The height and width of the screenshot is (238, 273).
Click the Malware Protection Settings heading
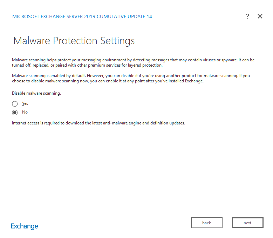[x=74, y=41]
